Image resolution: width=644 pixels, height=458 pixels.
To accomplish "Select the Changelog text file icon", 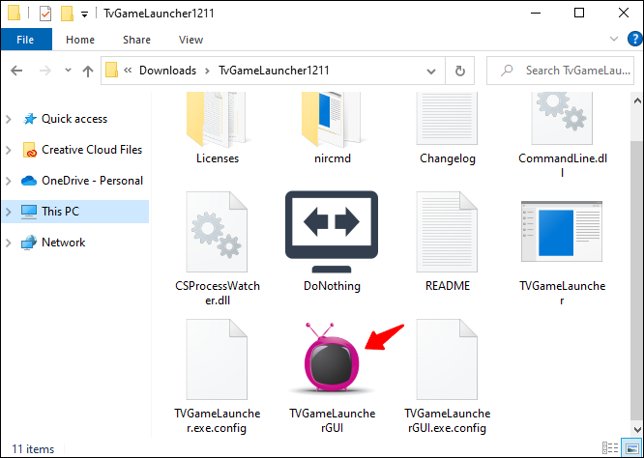I will pyautogui.click(x=447, y=118).
